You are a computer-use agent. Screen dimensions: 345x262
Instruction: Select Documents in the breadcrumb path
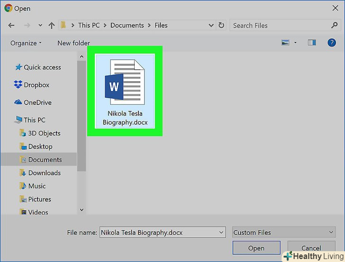click(x=127, y=25)
